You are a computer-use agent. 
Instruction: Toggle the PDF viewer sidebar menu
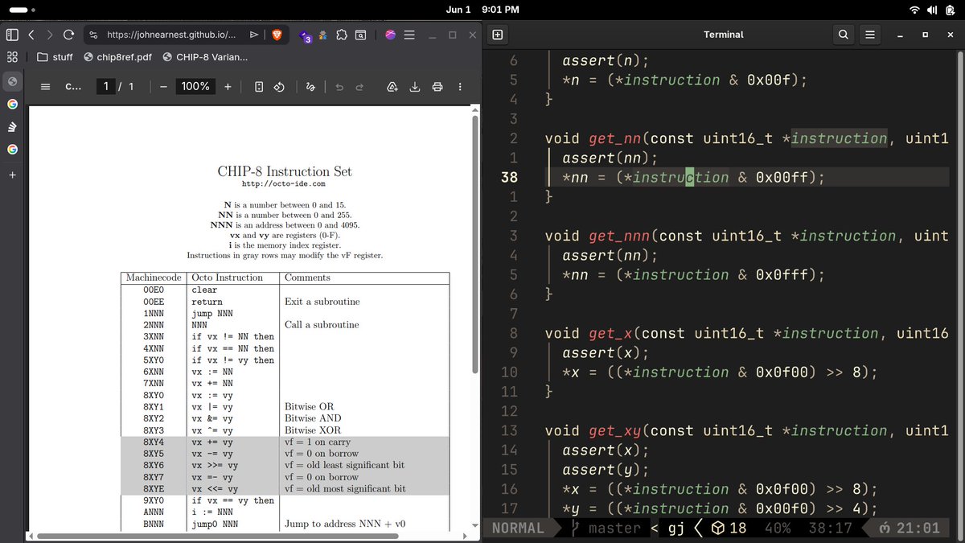coord(46,87)
